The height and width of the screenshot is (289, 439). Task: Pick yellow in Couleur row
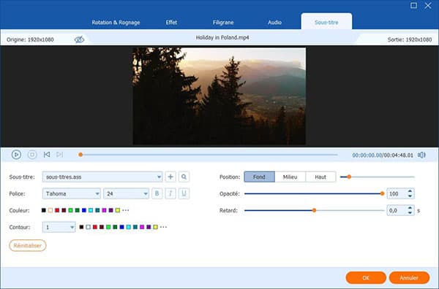(x=118, y=210)
